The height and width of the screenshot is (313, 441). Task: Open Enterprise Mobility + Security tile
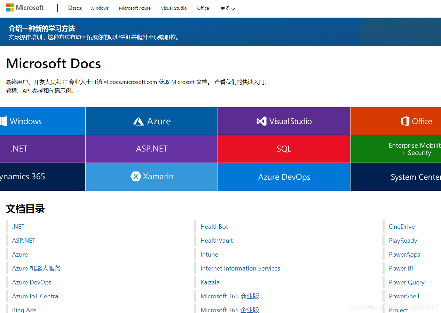point(396,149)
